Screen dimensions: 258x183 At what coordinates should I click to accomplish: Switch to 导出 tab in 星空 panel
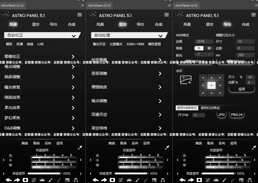(140, 24)
